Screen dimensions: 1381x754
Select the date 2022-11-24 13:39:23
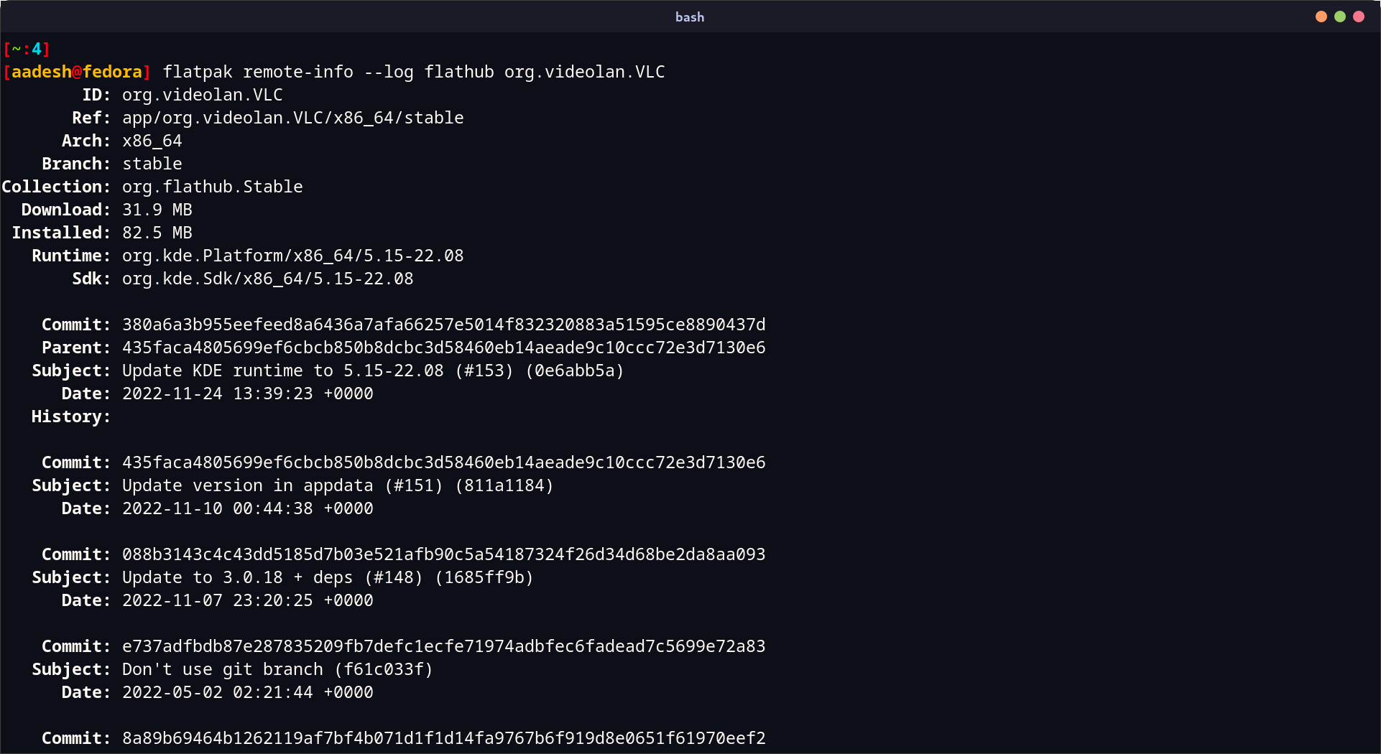click(x=247, y=393)
